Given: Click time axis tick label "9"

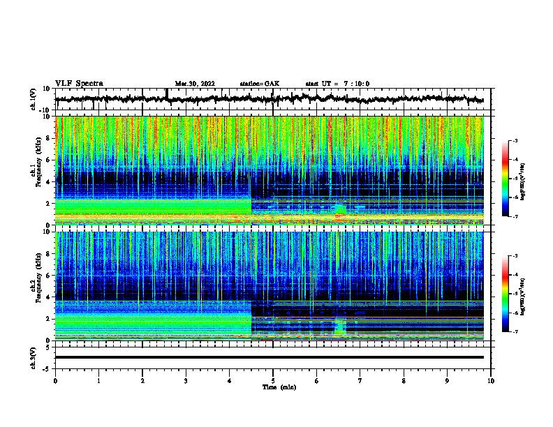Looking at the screenshot, I should tap(447, 381).
